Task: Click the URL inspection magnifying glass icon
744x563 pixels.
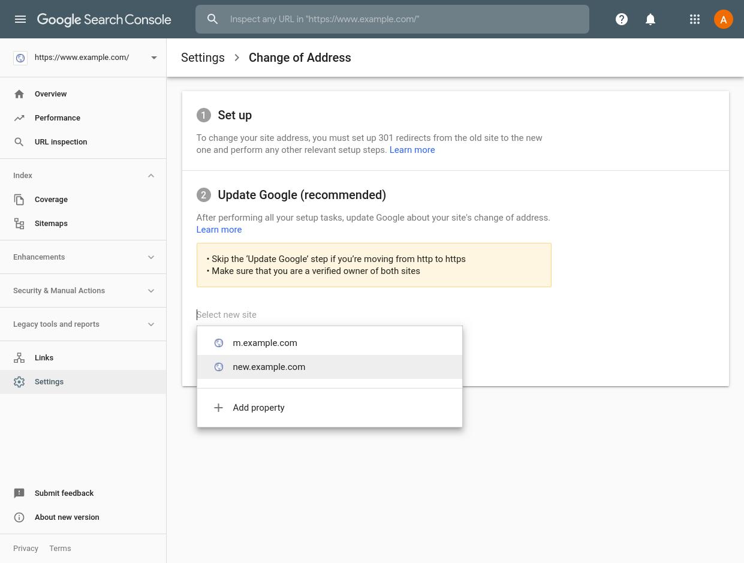Action: click(x=19, y=142)
